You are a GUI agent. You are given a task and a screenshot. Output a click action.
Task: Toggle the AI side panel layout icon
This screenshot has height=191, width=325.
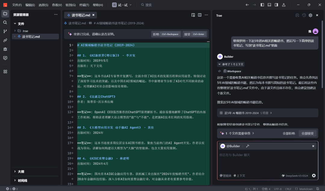[x=276, y=5]
